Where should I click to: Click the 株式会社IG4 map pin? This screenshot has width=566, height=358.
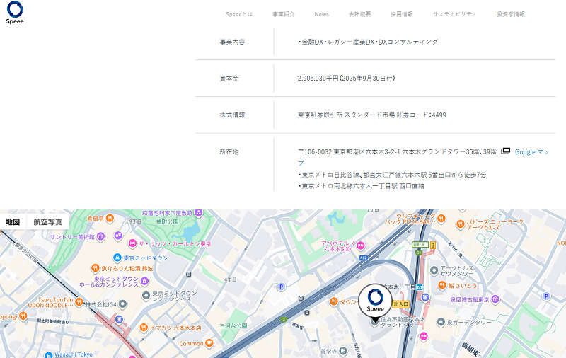pyautogui.click(x=122, y=304)
